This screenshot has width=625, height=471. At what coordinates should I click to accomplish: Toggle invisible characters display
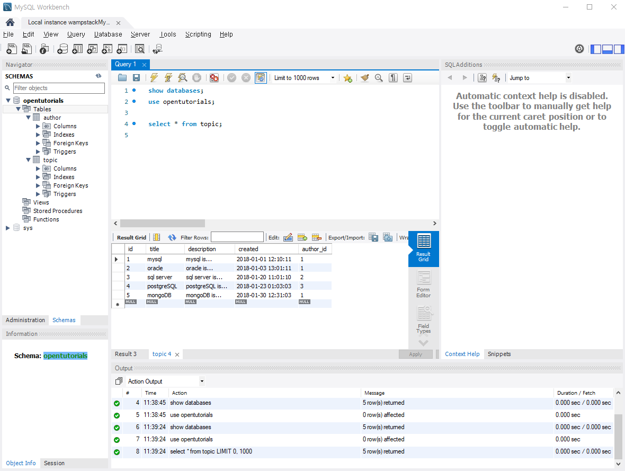point(393,78)
